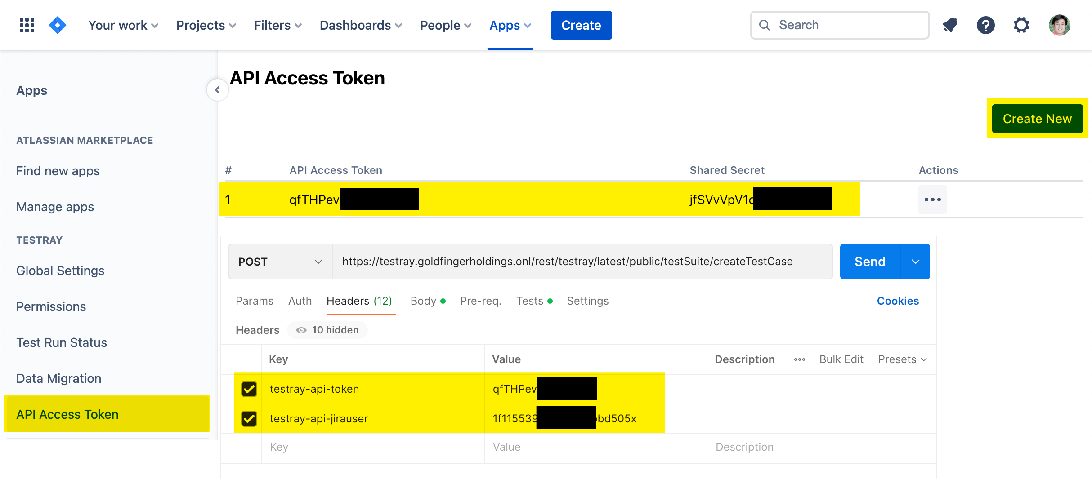Show the 10 hidden headers

pos(327,329)
